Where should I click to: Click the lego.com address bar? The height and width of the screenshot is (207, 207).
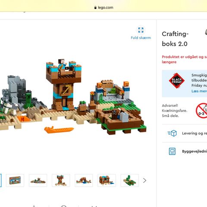(x=103, y=8)
